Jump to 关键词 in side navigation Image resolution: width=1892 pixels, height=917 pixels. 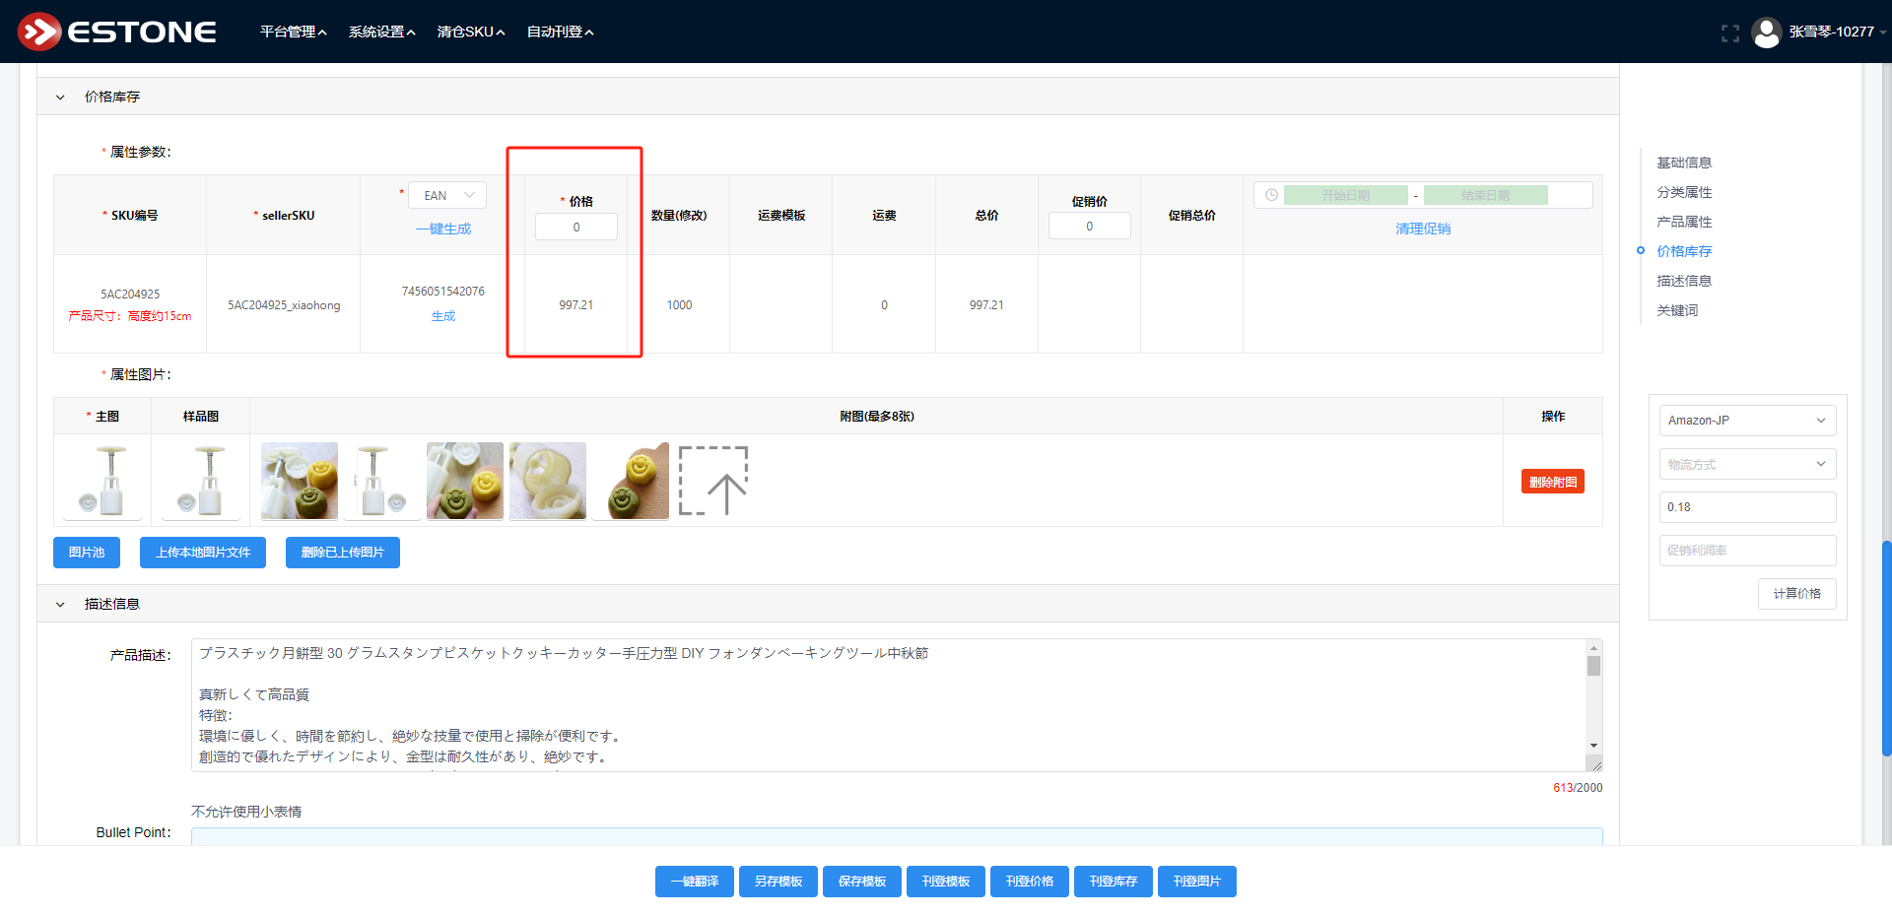1676,310
